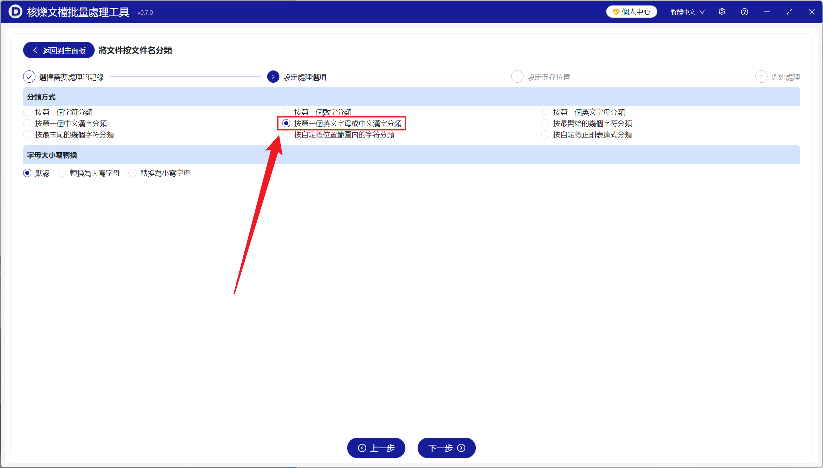This screenshot has height=468, width=823.
Task: Open the help question mark icon
Action: [744, 12]
